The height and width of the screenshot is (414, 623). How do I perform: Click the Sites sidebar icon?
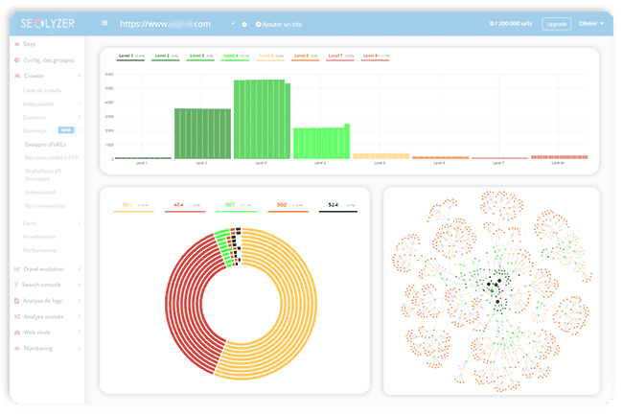(16, 44)
